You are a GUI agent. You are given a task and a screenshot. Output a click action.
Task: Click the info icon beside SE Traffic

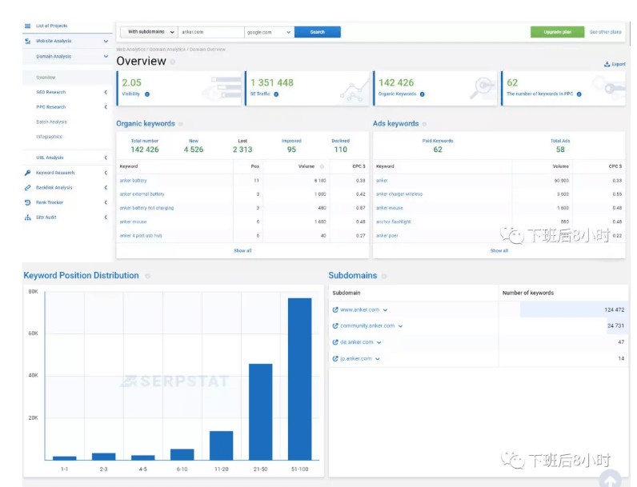tap(276, 94)
